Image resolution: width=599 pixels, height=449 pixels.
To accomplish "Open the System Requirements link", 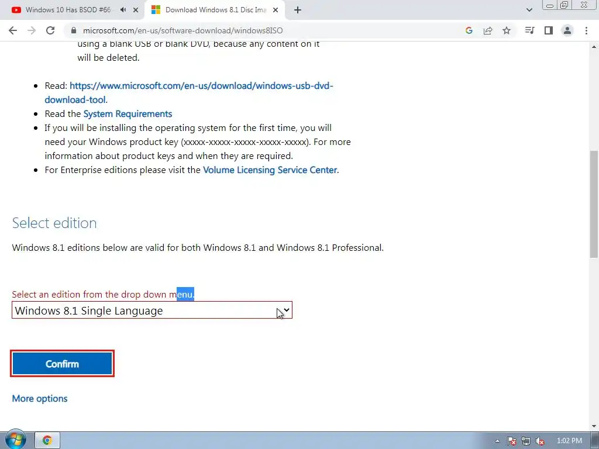I will tap(128, 114).
